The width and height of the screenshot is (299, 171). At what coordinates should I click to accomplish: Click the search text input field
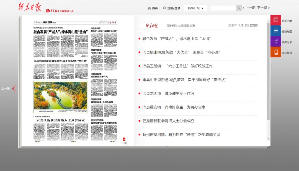[x=223, y=8]
